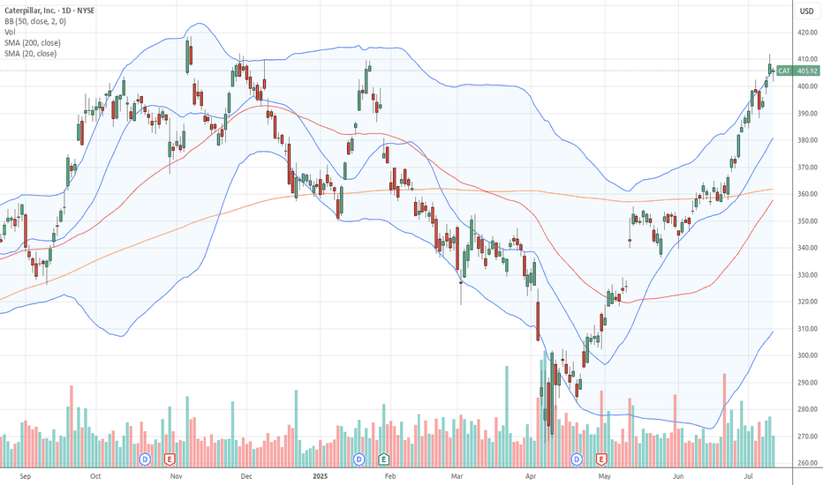
Task: Select the dividend "D" marker in January 2025
Action: (x=359, y=459)
